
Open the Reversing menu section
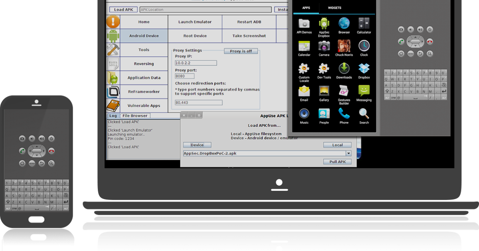click(x=144, y=64)
